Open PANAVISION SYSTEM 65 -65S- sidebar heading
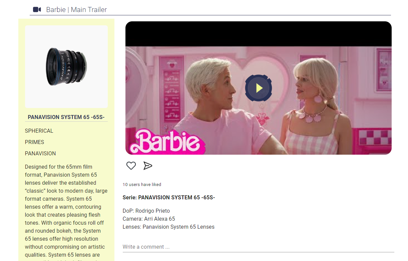 tap(66, 117)
